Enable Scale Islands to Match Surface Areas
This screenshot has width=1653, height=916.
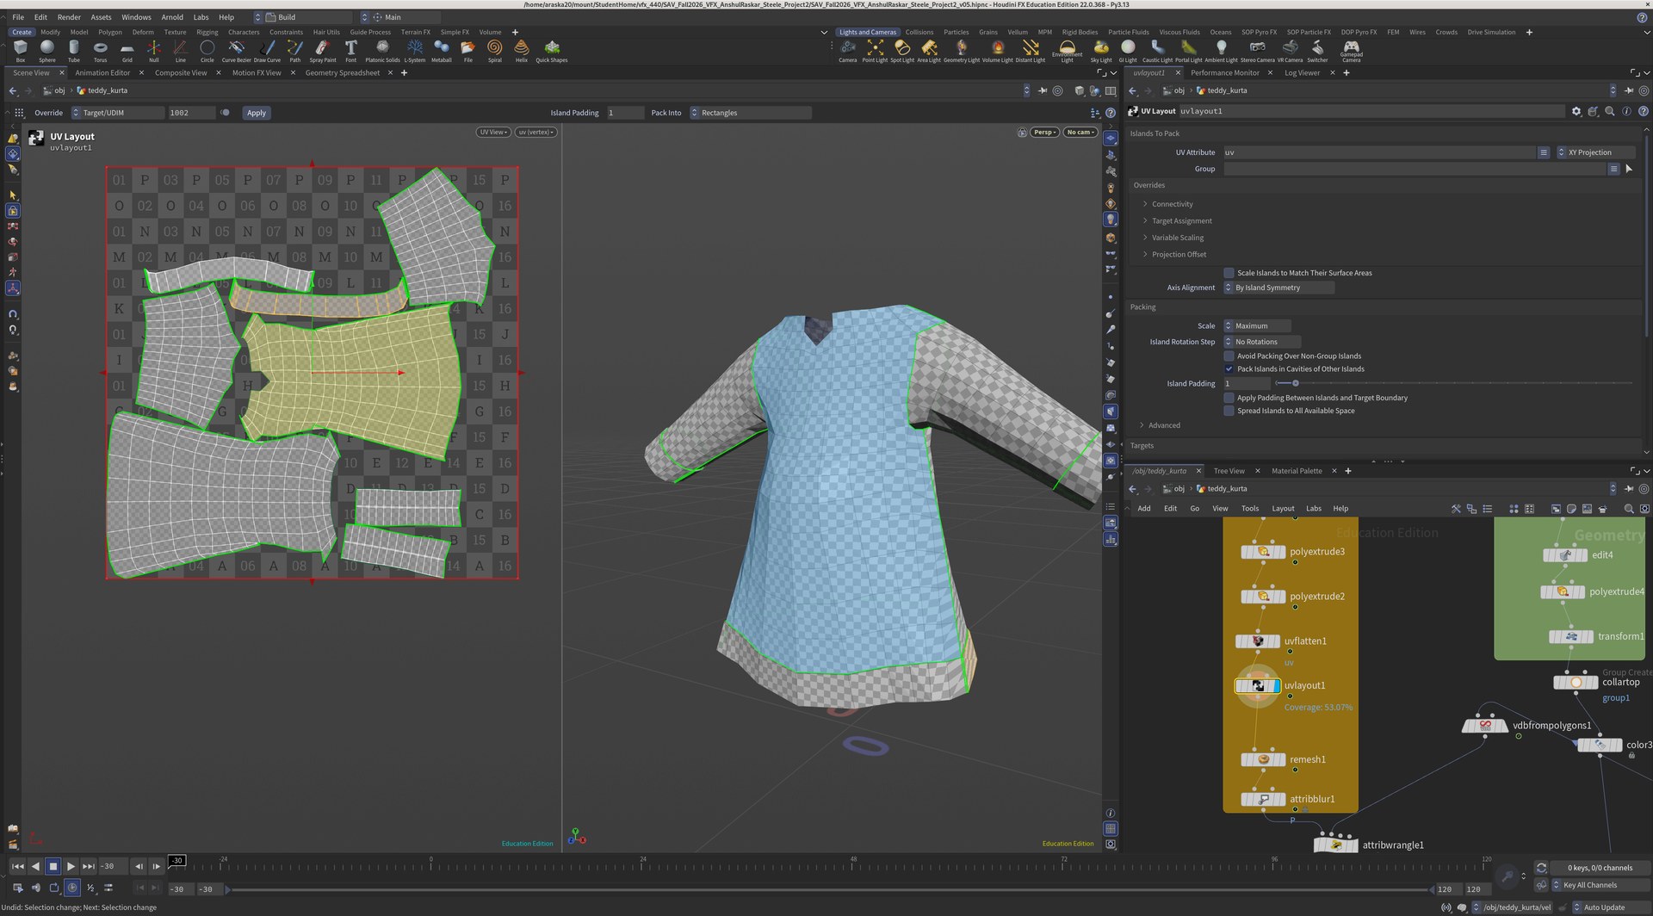(x=1229, y=273)
